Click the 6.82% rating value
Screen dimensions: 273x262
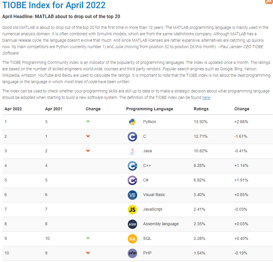point(199,180)
